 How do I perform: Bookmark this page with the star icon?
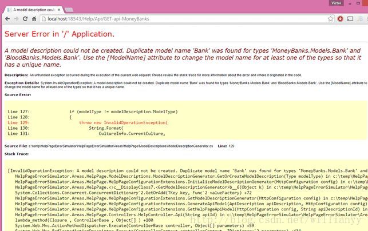tap(330, 19)
